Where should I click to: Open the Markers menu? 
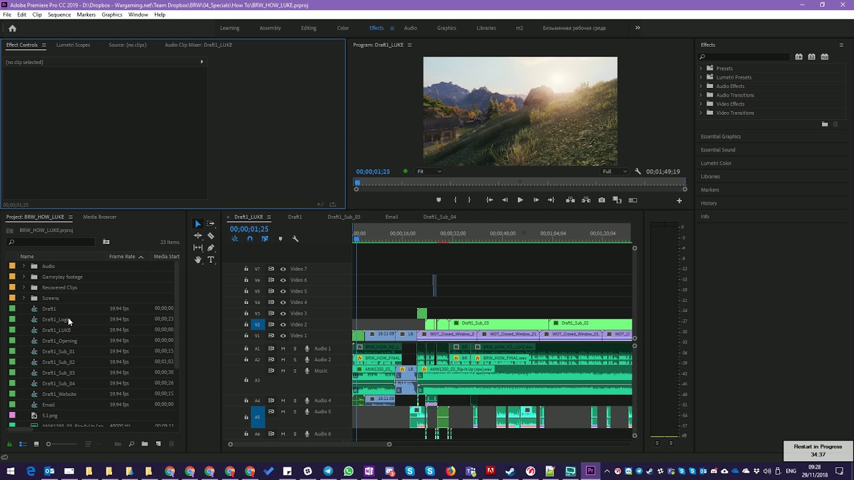(x=86, y=15)
